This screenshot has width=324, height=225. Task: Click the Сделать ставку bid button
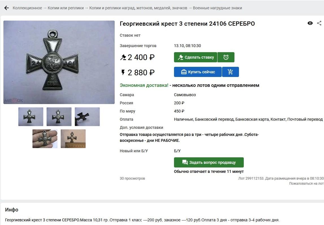195,57
